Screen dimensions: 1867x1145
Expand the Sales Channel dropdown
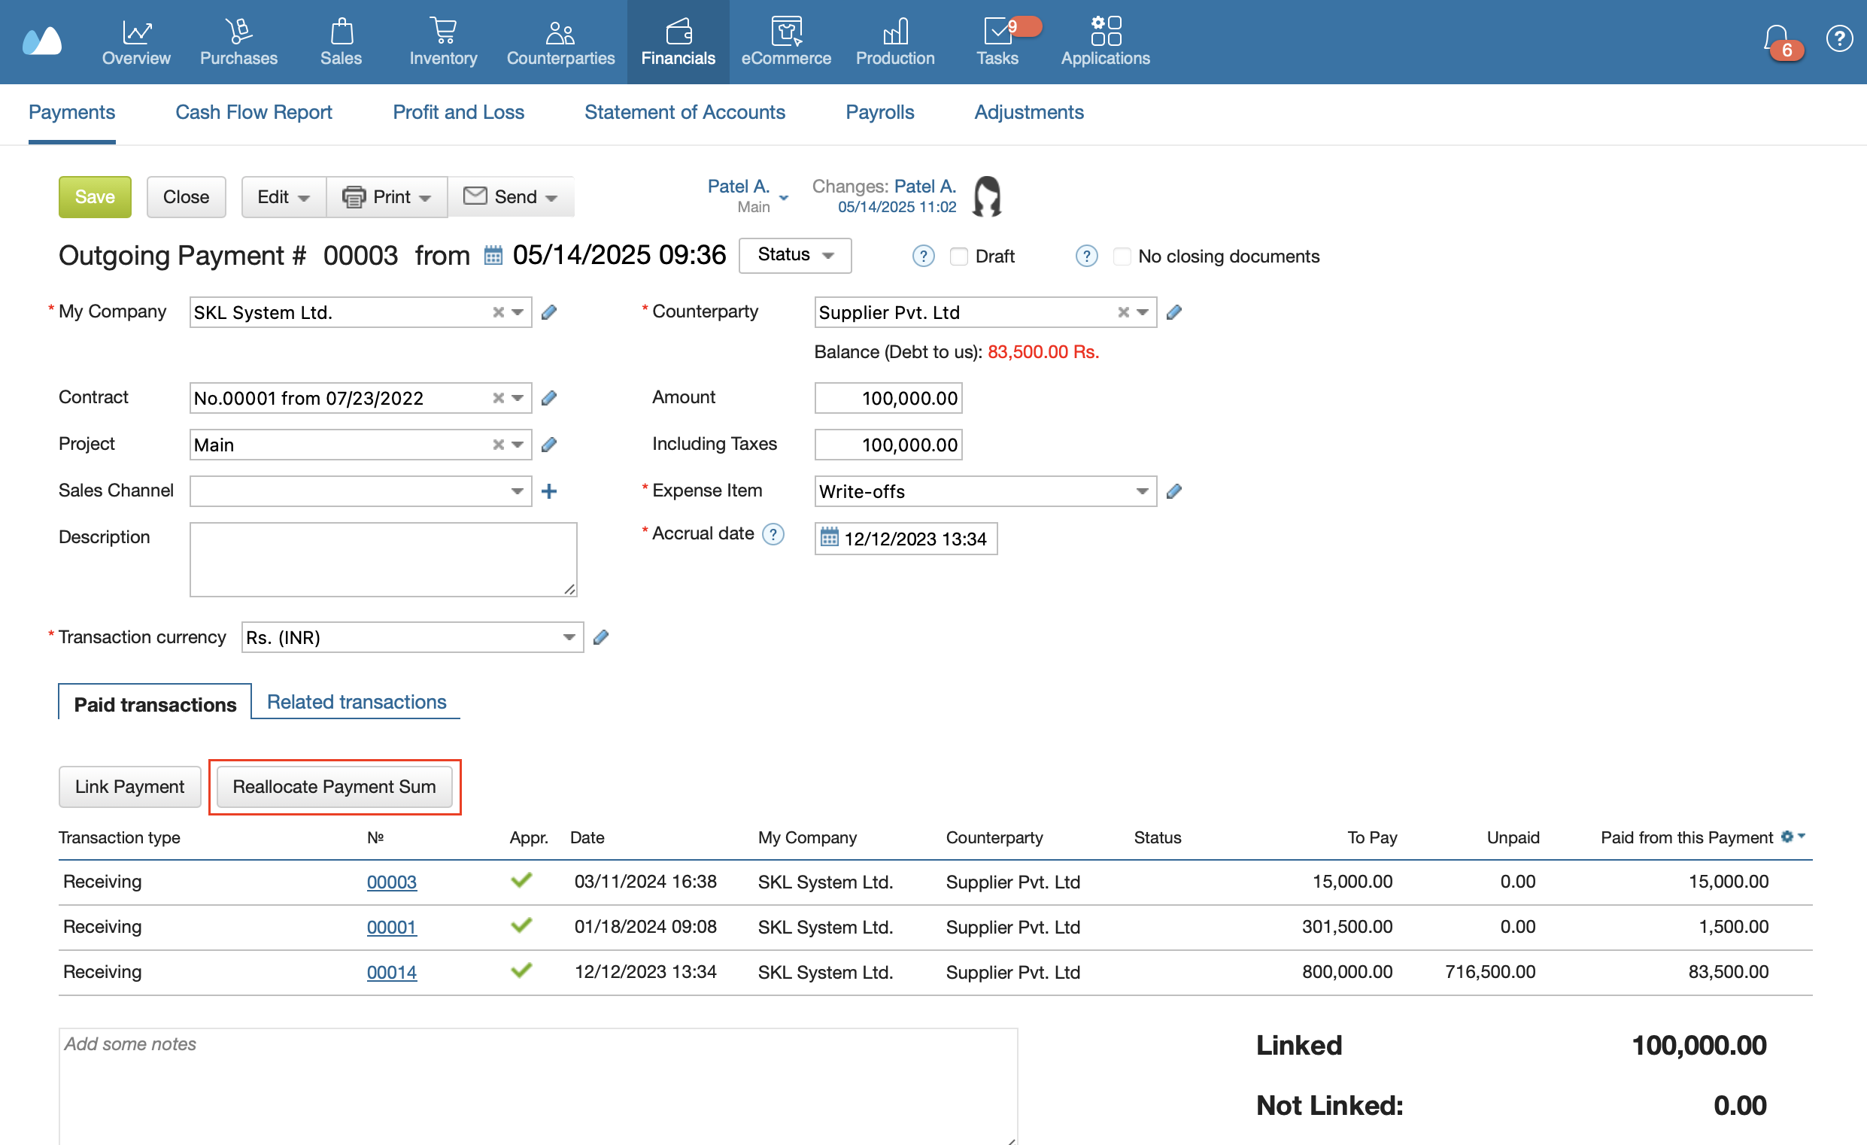click(518, 491)
